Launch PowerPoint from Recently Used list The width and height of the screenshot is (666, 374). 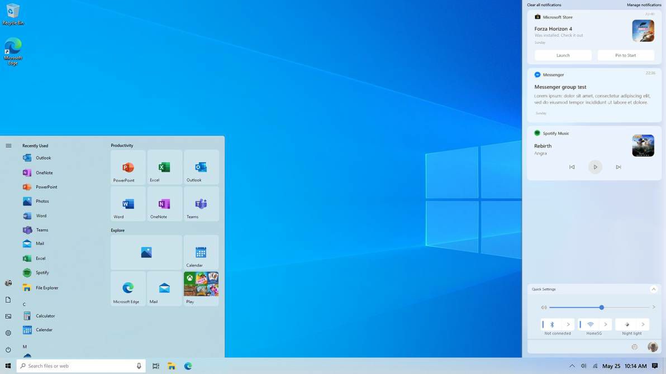[x=40, y=187]
